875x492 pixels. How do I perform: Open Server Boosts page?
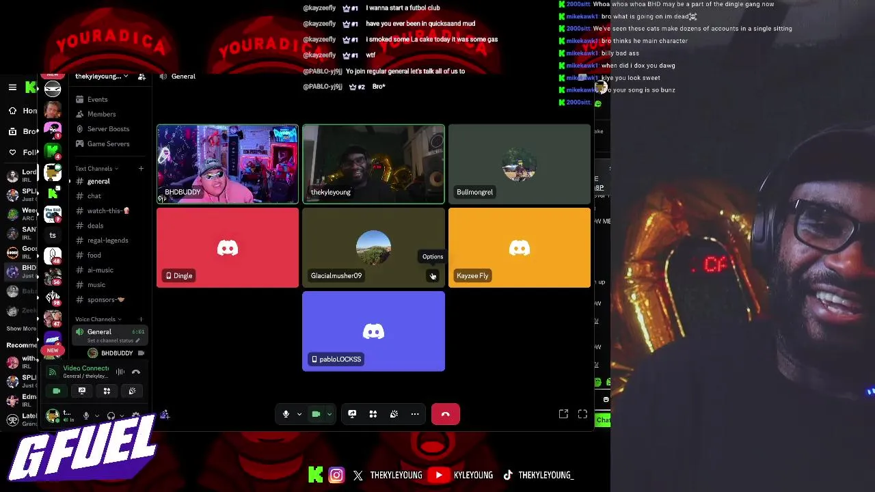(109, 129)
